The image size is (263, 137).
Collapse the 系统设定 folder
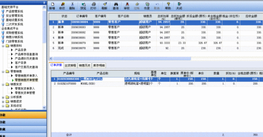pyautogui.click(x=3, y=106)
